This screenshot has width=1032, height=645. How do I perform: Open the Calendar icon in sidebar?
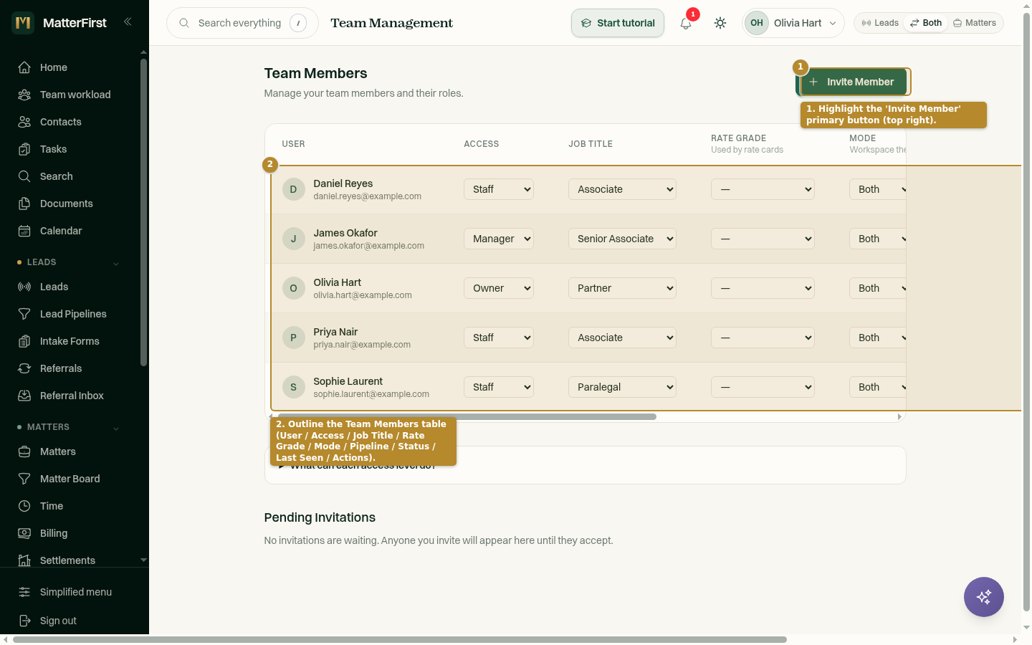pyautogui.click(x=24, y=231)
